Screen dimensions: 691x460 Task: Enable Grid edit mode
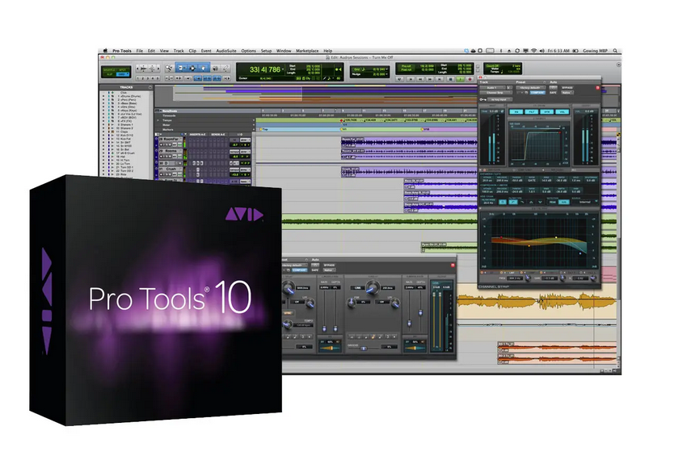(123, 74)
